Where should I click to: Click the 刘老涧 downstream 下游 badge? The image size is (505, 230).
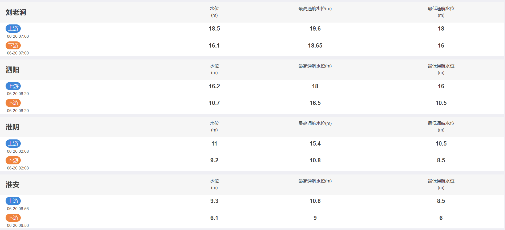click(x=13, y=45)
